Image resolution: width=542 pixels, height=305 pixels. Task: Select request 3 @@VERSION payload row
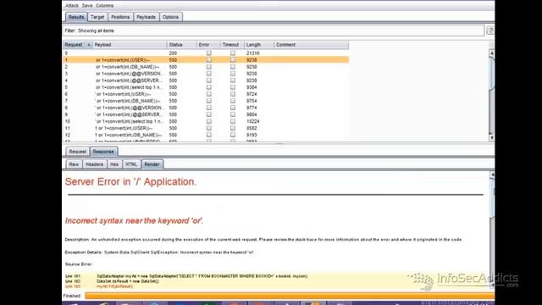coord(206,74)
